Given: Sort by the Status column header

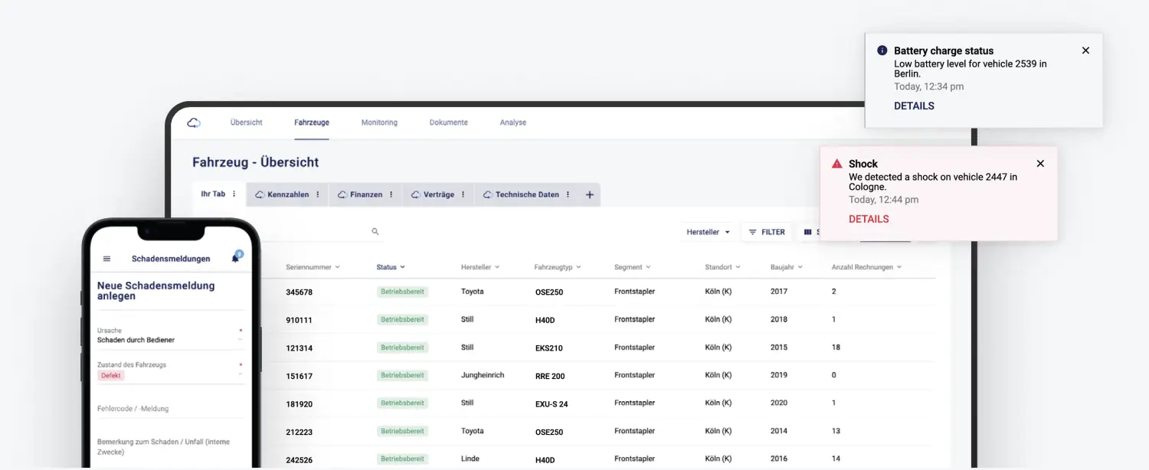Looking at the screenshot, I should [x=391, y=267].
